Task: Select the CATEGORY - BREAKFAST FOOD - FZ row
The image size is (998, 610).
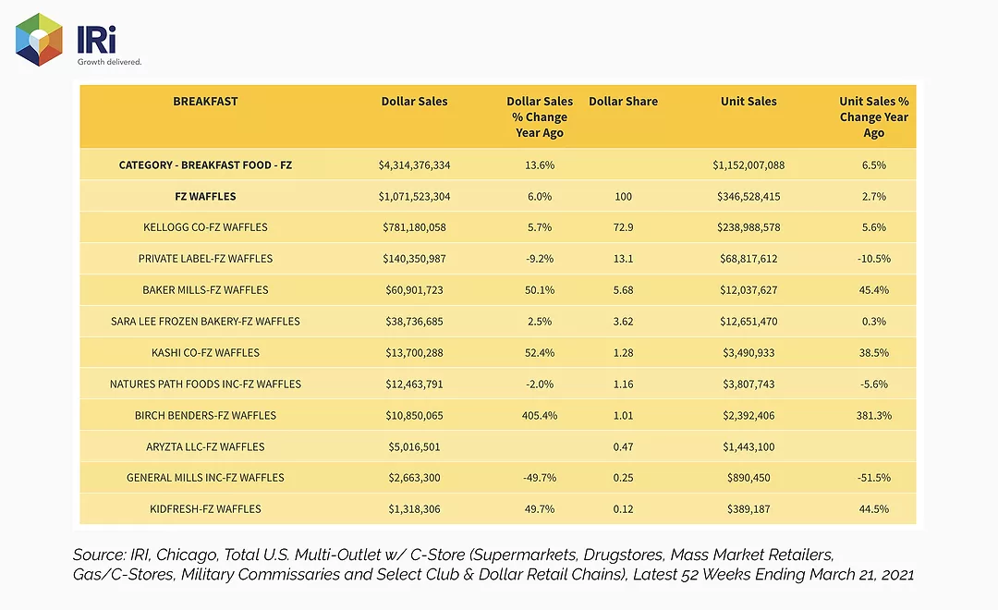Action: (498, 165)
